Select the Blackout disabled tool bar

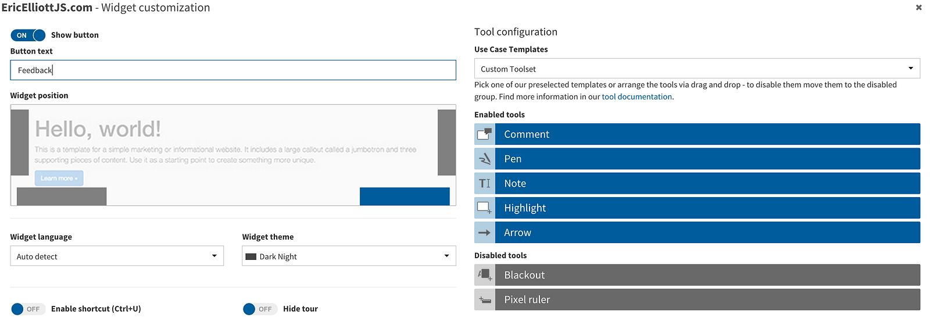coord(707,275)
